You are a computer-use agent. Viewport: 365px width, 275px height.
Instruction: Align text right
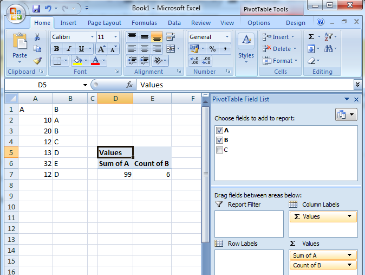click(157, 49)
